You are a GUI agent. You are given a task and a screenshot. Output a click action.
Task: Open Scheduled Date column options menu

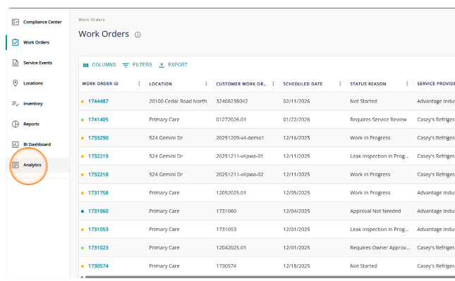coord(341,84)
